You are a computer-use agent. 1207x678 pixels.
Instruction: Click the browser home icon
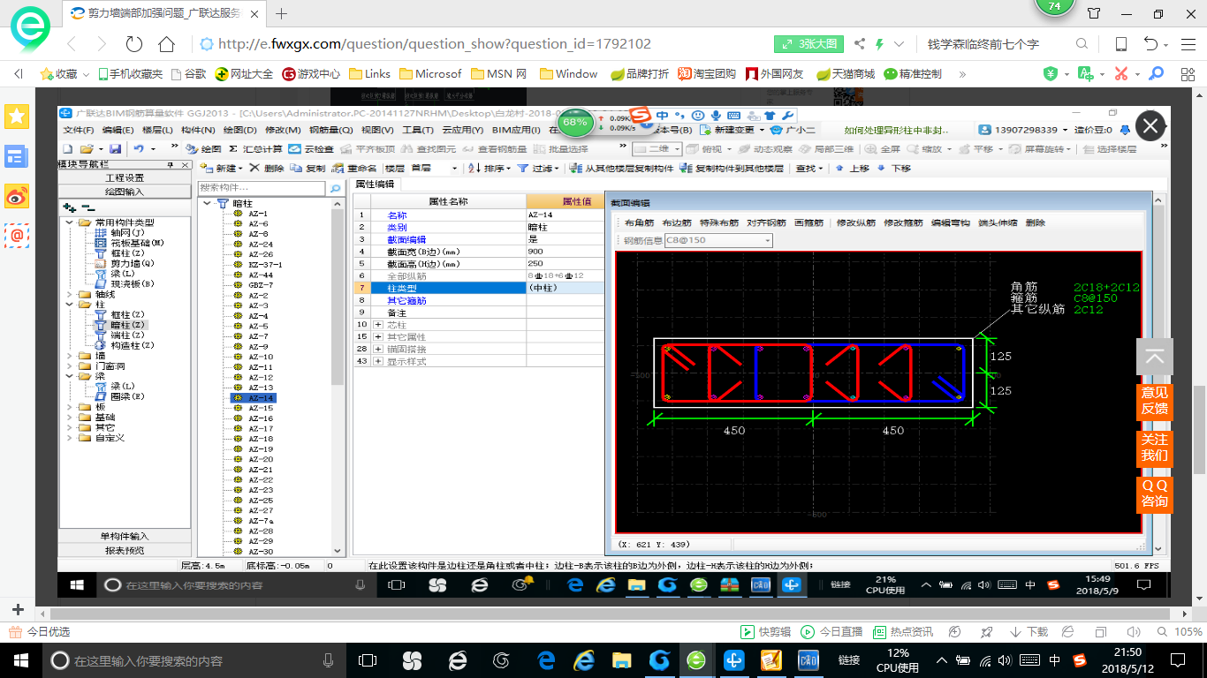click(166, 44)
